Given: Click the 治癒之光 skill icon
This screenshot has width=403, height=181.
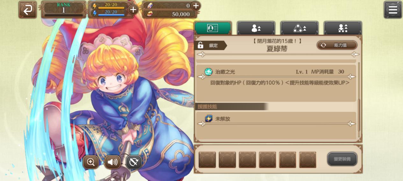Looking at the screenshot, I should (208, 72).
